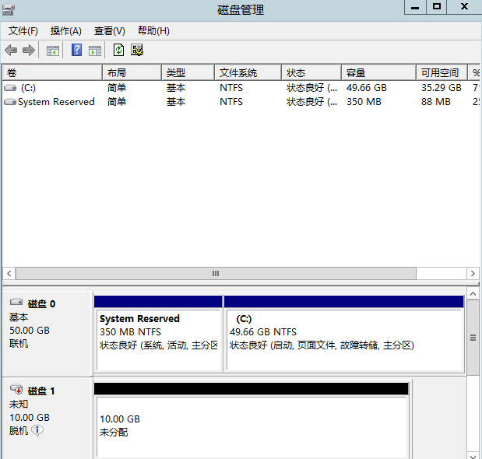This screenshot has width=482, height=459.
Task: Open the 帮助(H) menu
Action: (x=153, y=30)
